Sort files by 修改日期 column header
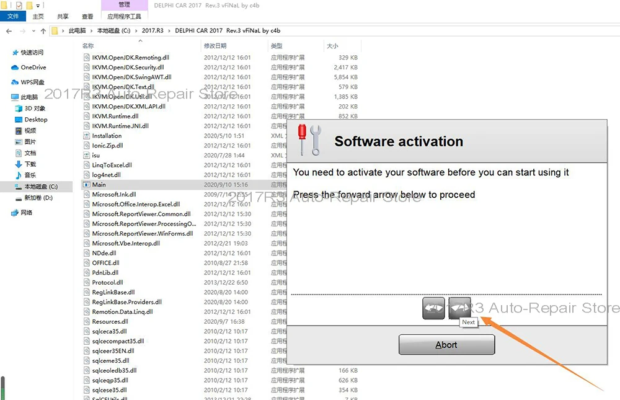Screen dimensions: 620x400 pyautogui.click(x=215, y=46)
